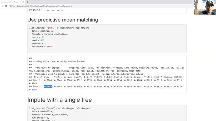Click the 0.9786 value below iter 2
The image size is (216, 121).
point(33,90)
